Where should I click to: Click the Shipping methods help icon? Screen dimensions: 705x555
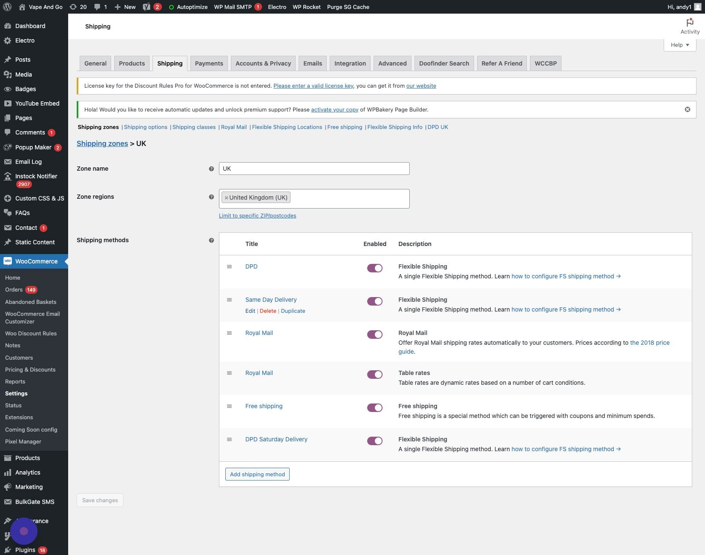211,240
